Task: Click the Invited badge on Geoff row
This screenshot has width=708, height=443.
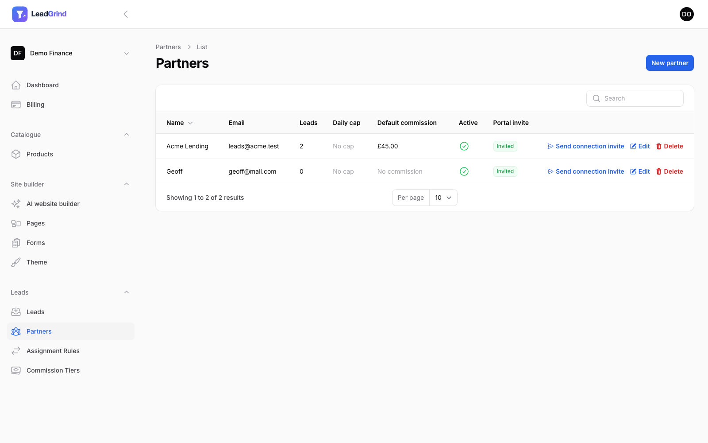Action: 505,171
